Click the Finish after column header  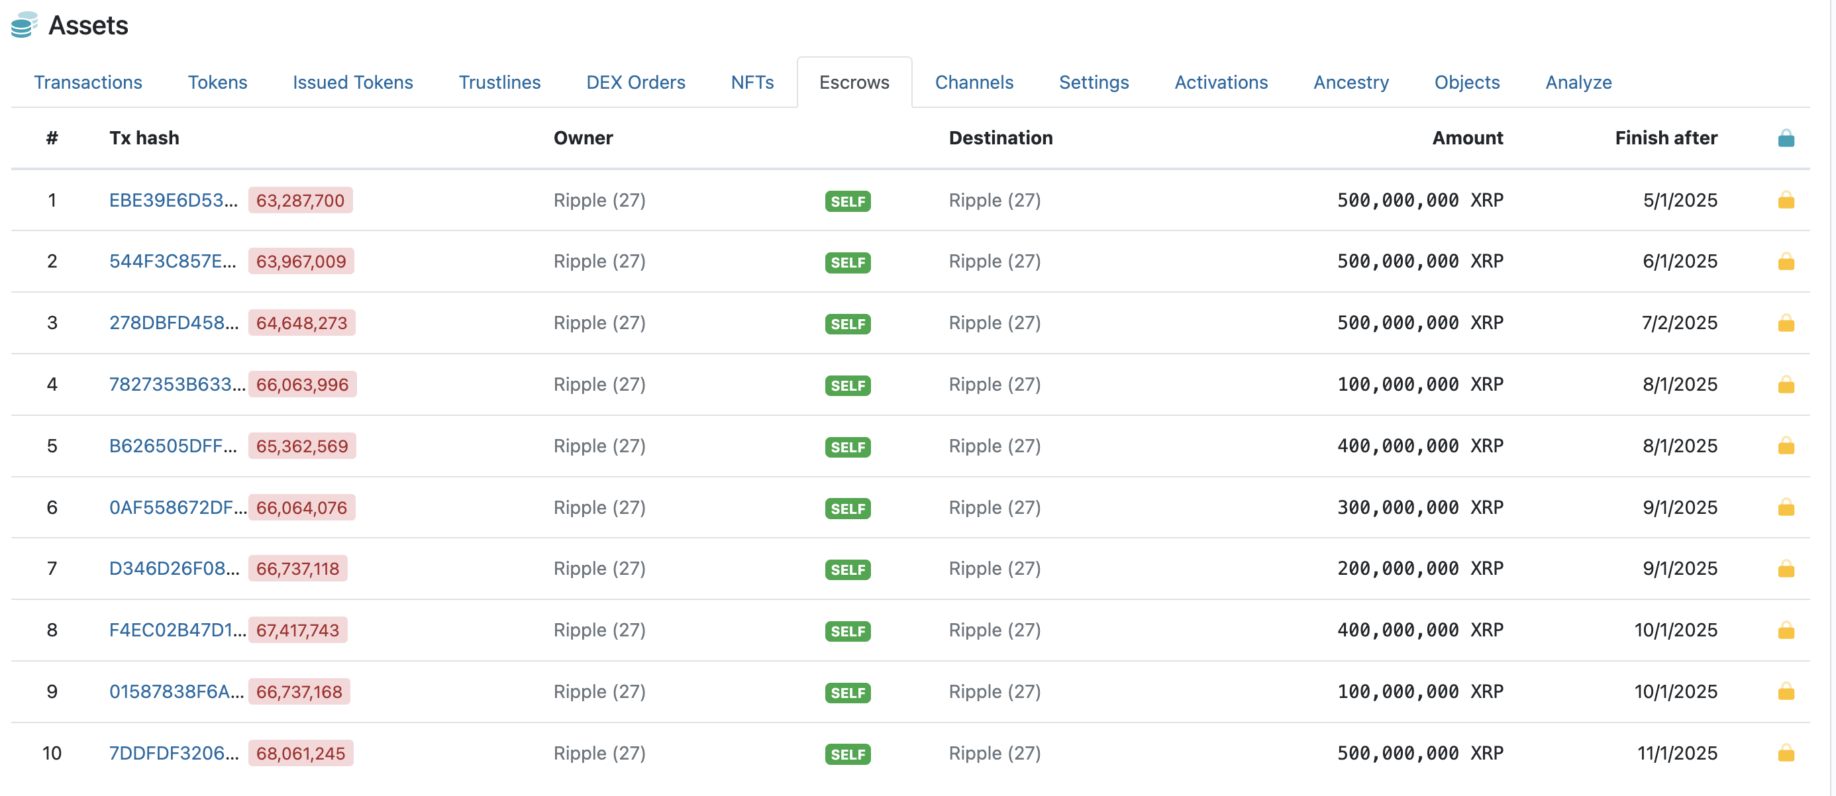[1666, 138]
